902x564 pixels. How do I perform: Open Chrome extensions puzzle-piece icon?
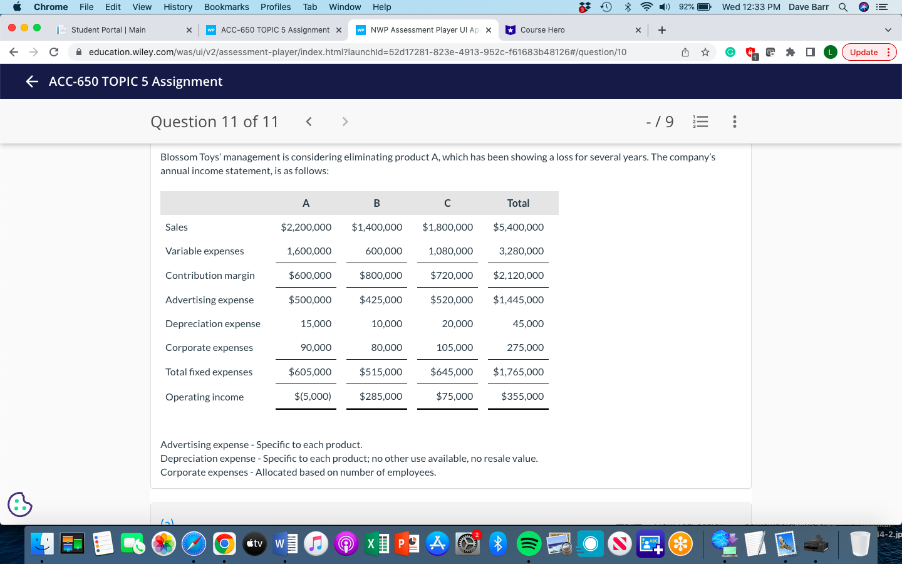coord(789,52)
